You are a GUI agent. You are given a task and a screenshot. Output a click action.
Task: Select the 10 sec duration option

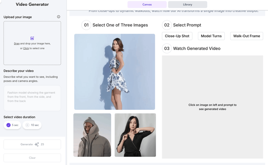coord(32,125)
